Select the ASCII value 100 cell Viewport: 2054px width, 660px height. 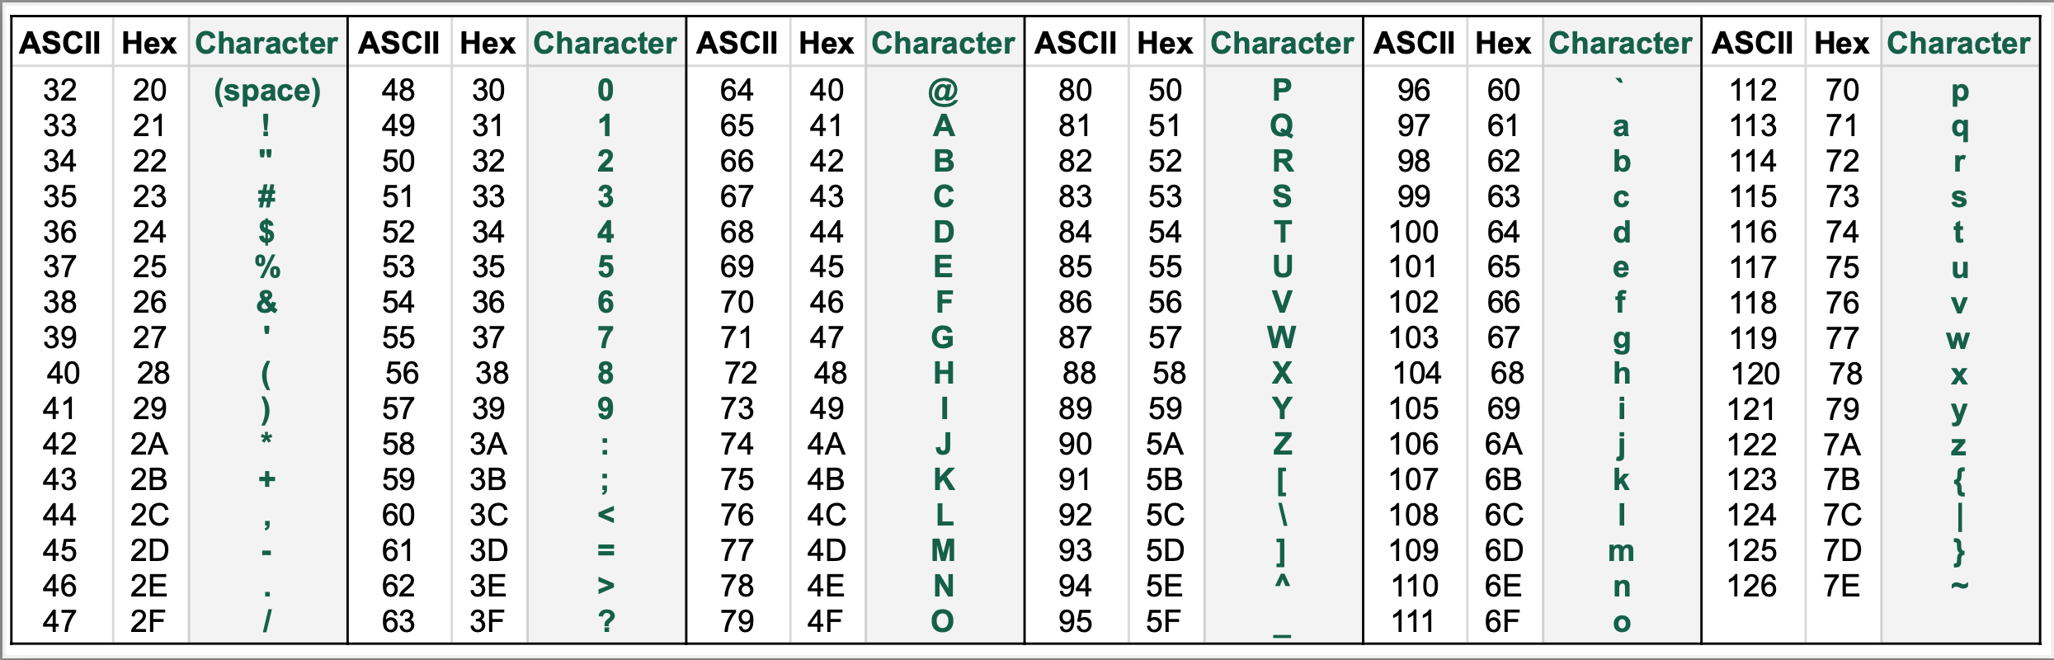pos(1414,232)
